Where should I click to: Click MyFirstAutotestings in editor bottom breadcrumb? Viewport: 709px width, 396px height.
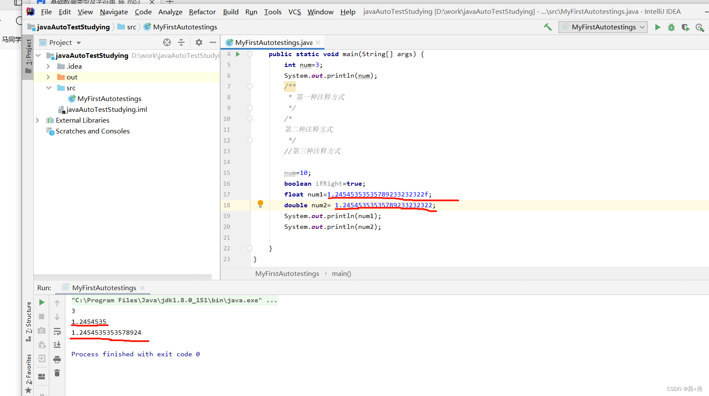pos(287,274)
